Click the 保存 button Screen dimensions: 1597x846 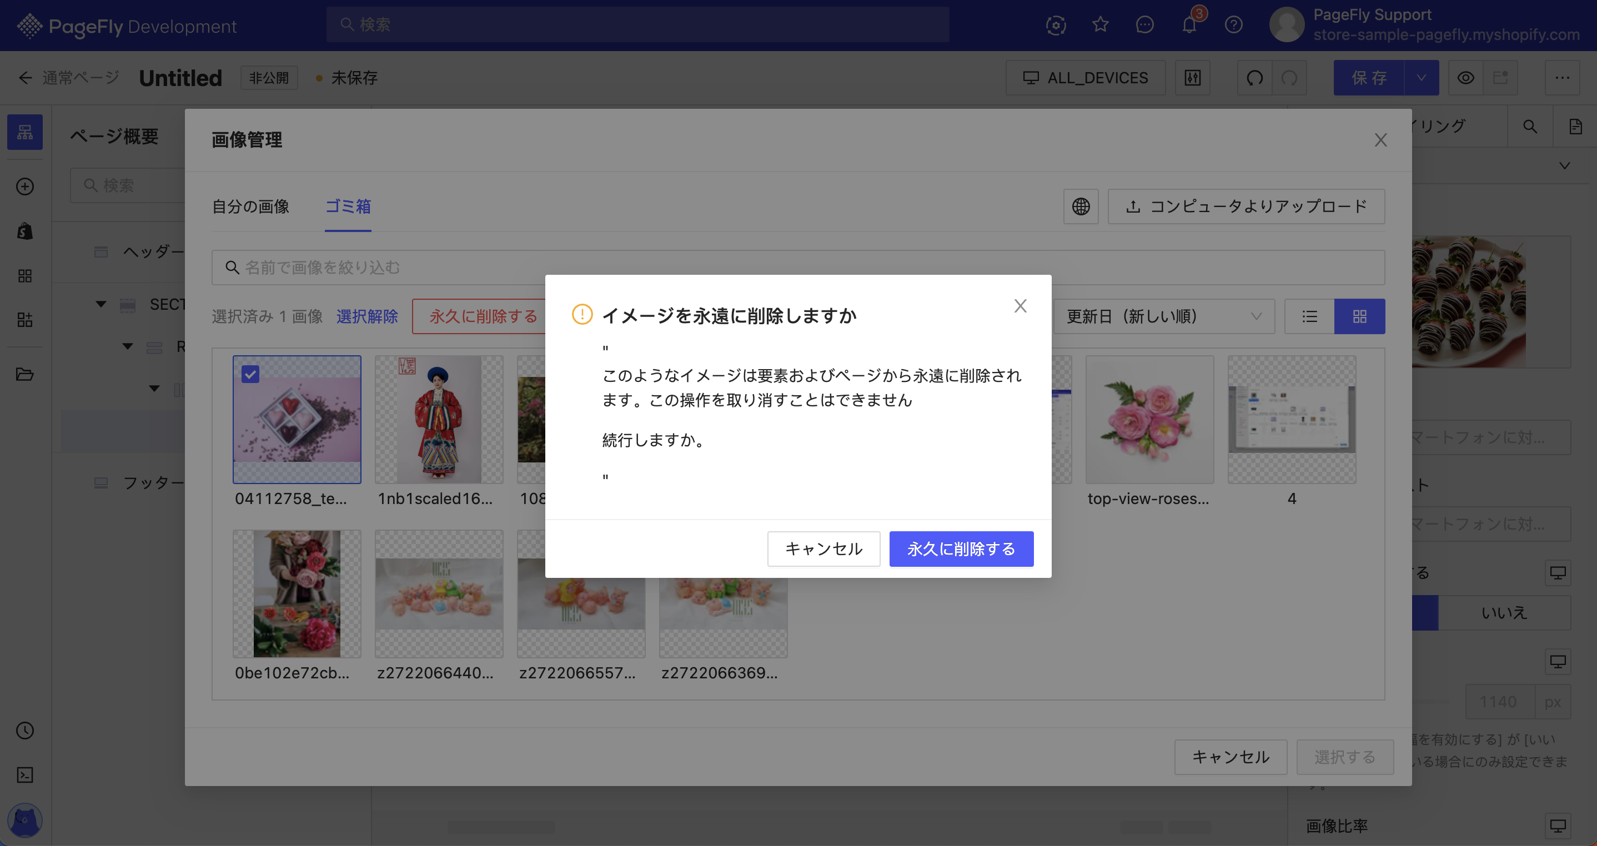1368,78
